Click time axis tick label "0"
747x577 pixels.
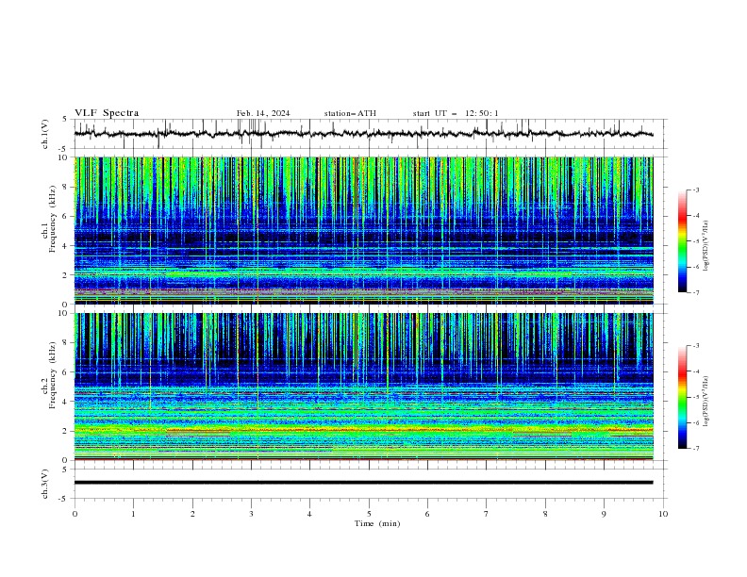click(75, 514)
